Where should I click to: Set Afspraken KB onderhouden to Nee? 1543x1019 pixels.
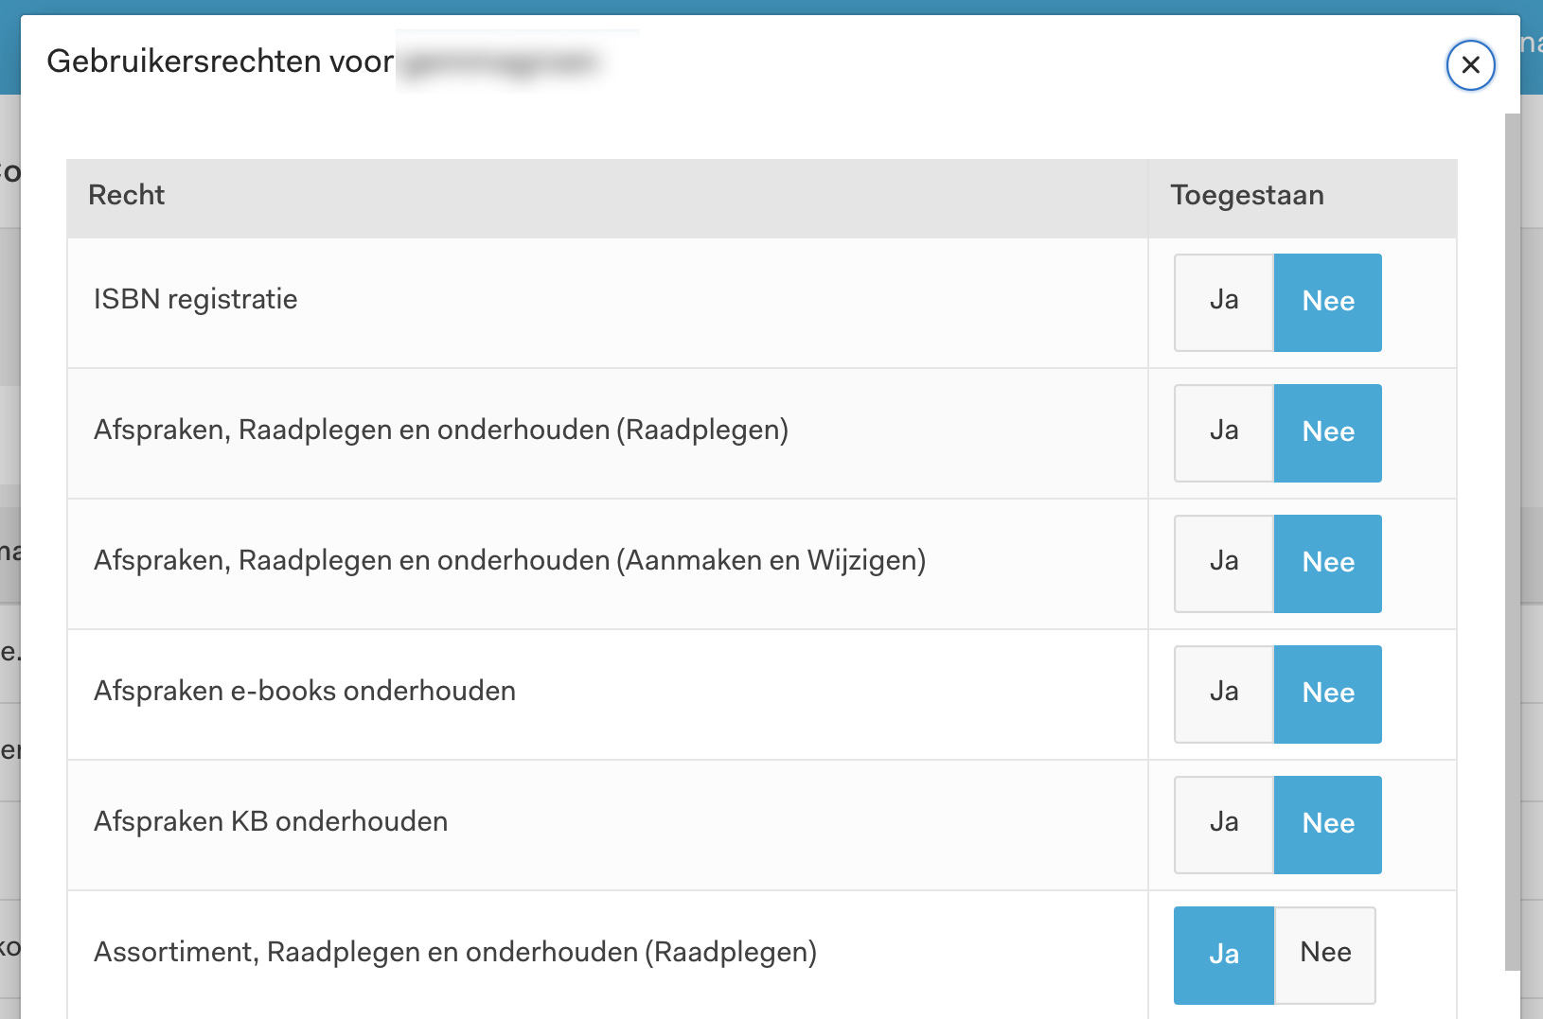tap(1327, 824)
